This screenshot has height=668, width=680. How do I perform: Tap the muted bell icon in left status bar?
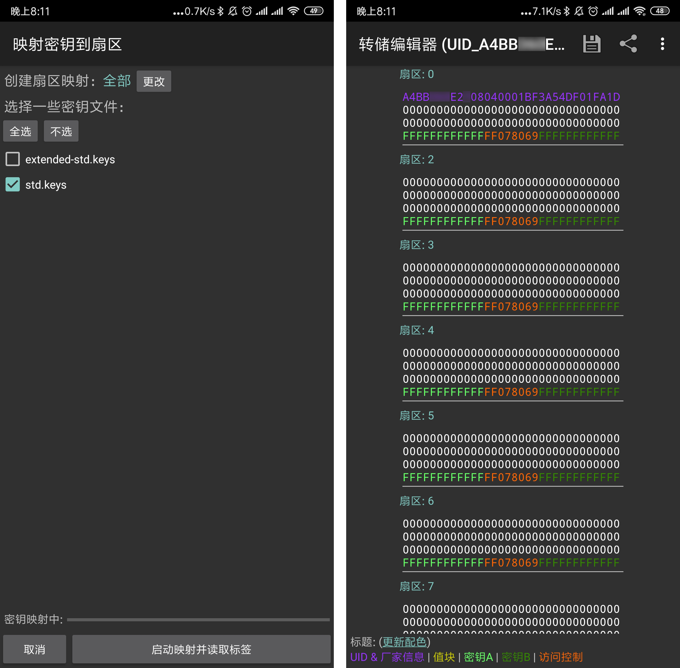(x=233, y=11)
